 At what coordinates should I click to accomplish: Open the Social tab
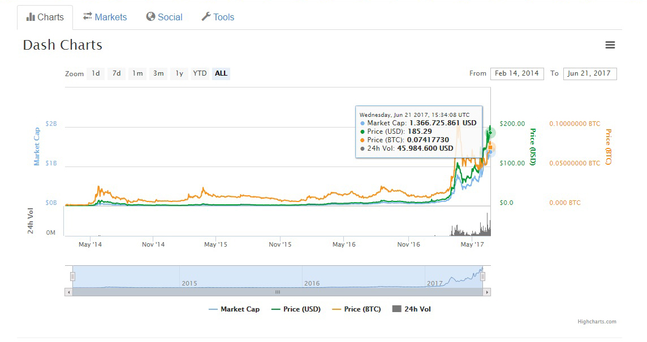click(164, 17)
